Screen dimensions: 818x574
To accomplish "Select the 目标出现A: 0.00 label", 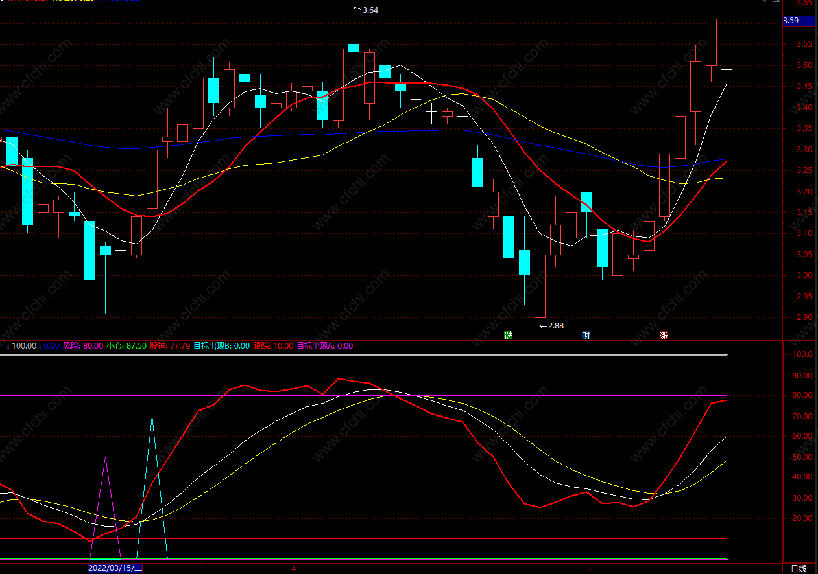I will click(325, 346).
